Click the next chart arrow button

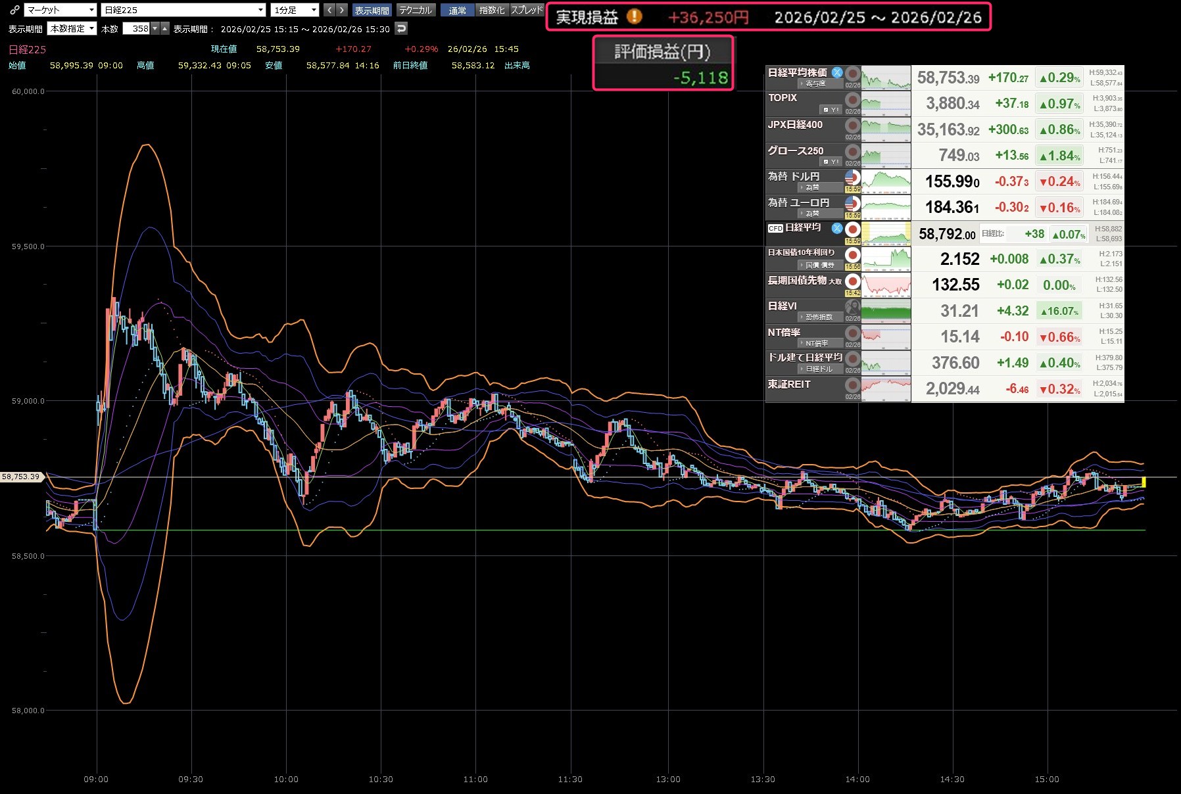pyautogui.click(x=341, y=10)
